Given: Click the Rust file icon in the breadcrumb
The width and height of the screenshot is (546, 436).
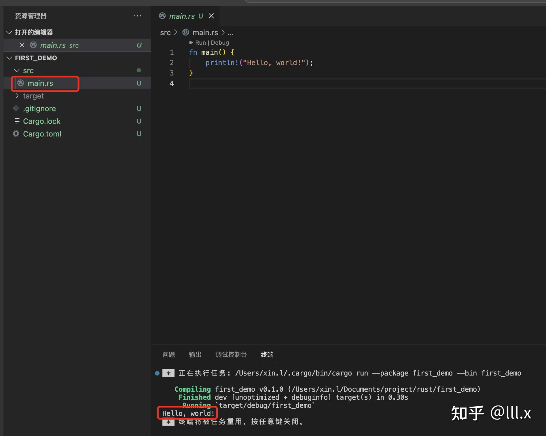Looking at the screenshot, I should (x=186, y=32).
